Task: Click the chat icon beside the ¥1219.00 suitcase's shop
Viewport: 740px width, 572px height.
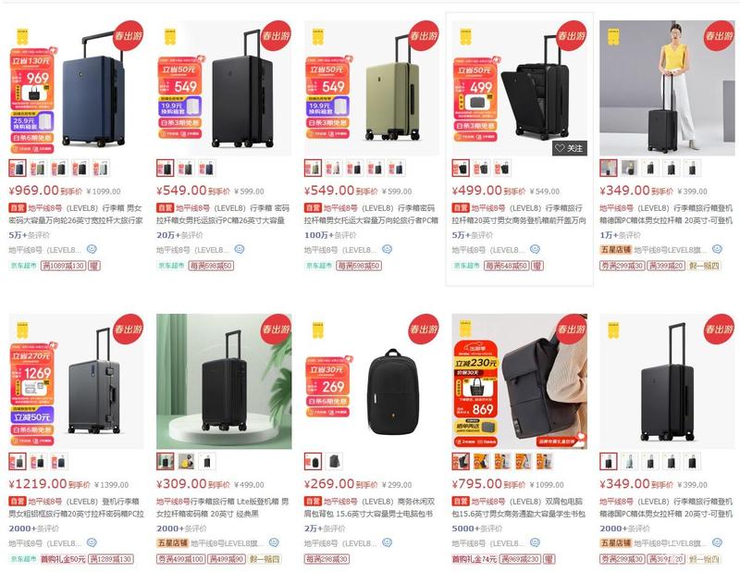Action: [x=92, y=542]
